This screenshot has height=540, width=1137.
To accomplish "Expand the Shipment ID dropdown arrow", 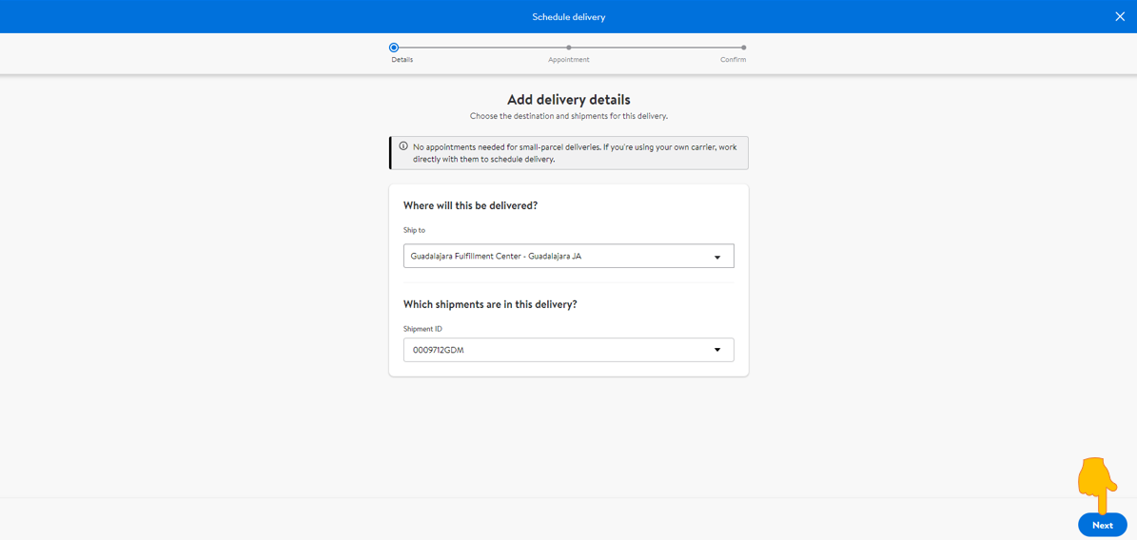I will [x=717, y=350].
